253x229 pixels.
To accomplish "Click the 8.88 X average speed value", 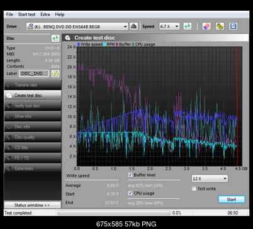I will [x=113, y=186].
